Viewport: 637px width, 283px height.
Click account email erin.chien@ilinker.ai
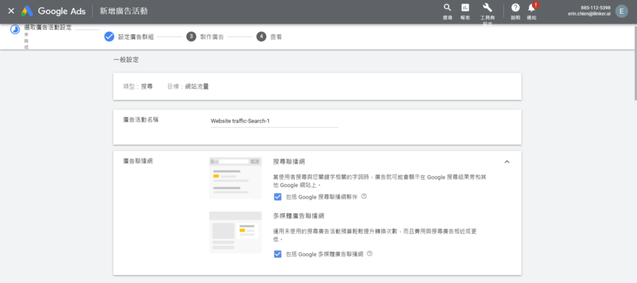[x=589, y=14]
